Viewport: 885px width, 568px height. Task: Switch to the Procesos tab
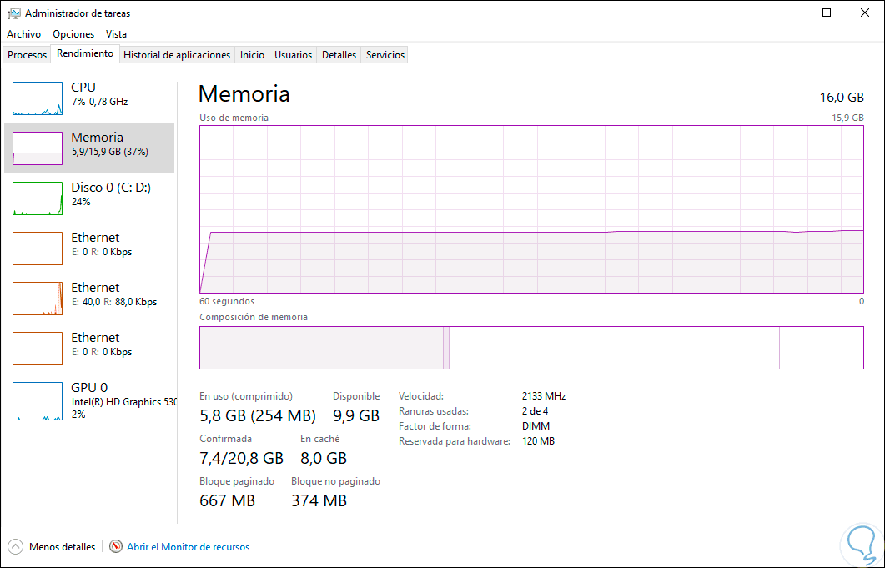click(28, 55)
